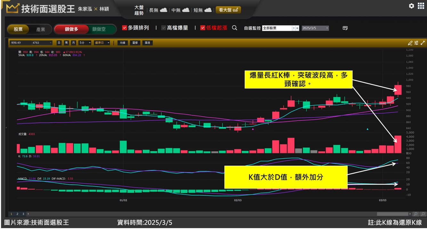The width and height of the screenshot is (427, 230).
Task: Click the crown logo icon
Action: pos(12,8)
